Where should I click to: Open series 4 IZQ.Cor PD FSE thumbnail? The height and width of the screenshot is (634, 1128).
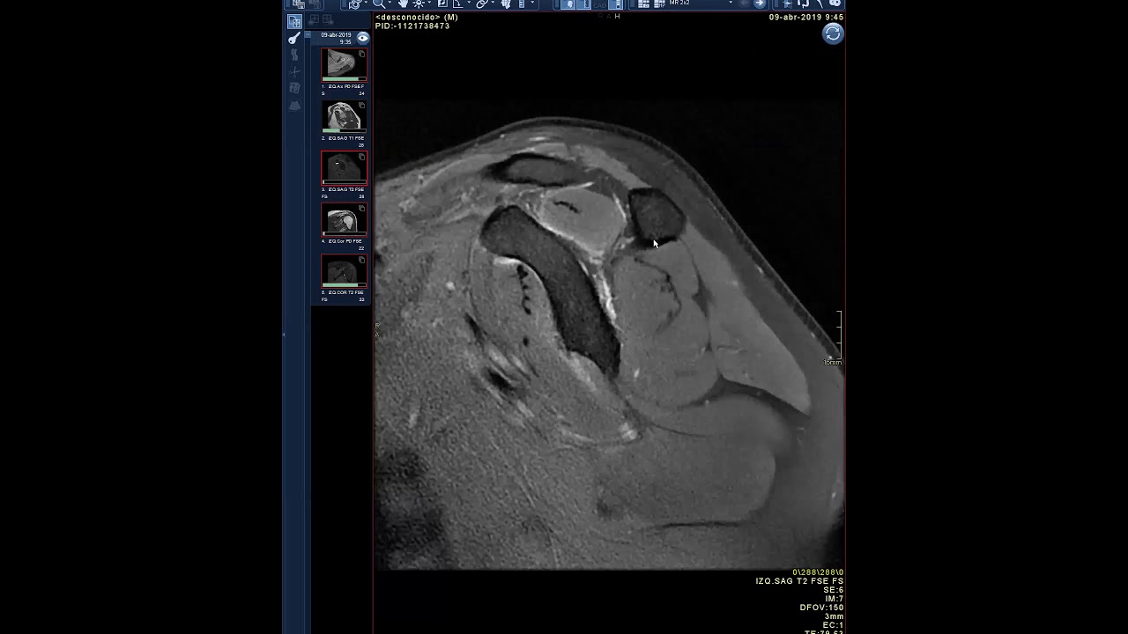point(344,217)
